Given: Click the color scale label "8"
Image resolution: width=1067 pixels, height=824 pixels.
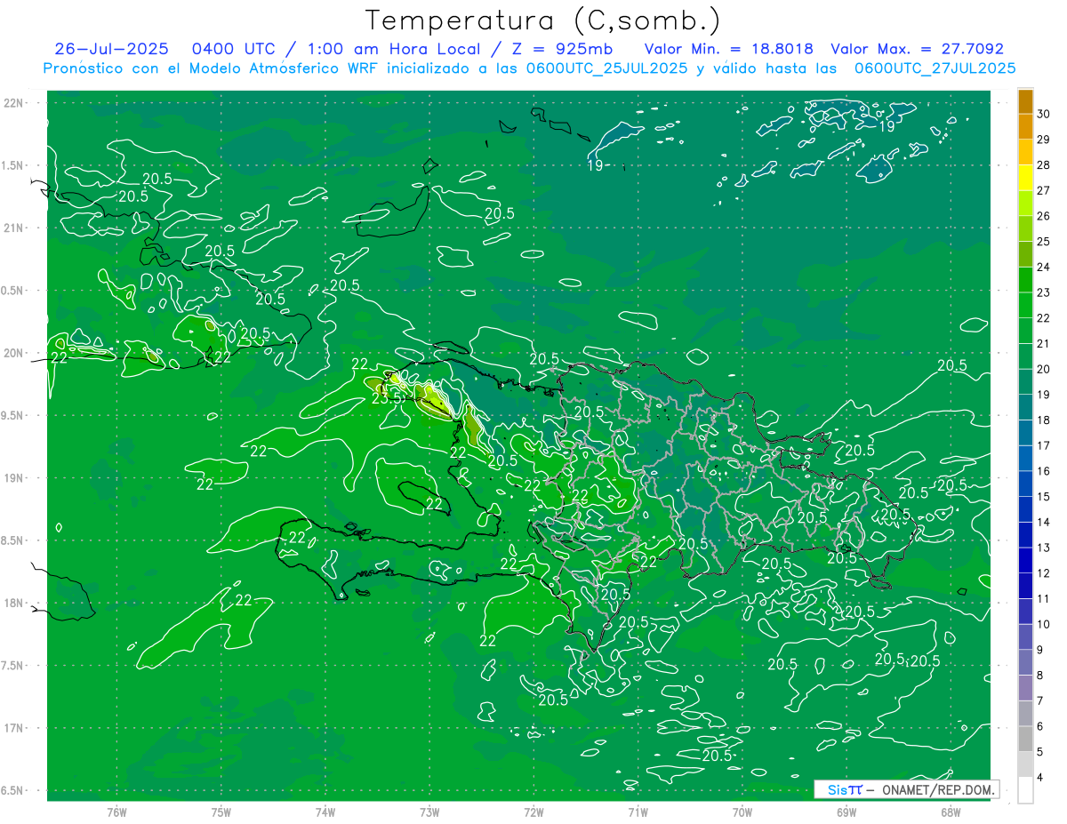Looking at the screenshot, I should [x=1041, y=676].
